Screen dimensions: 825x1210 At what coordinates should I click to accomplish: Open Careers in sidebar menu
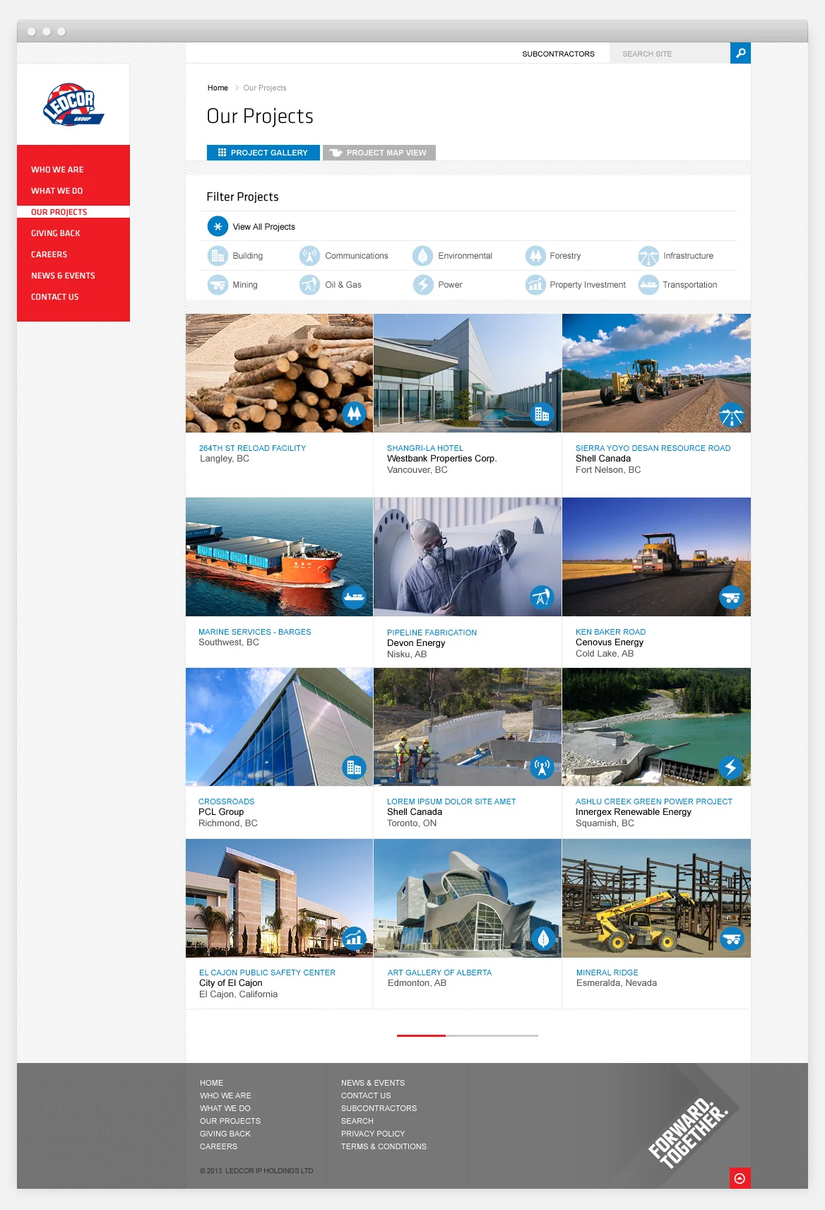[49, 254]
